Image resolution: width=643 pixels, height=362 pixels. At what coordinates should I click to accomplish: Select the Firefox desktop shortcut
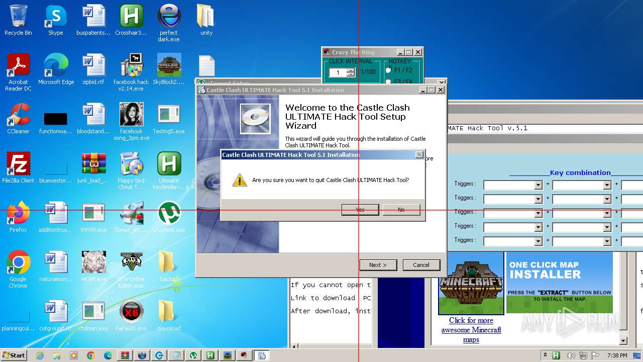coord(18,217)
